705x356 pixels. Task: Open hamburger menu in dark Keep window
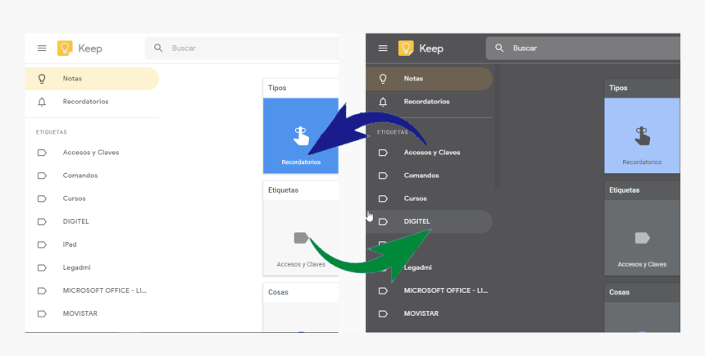pos(383,48)
